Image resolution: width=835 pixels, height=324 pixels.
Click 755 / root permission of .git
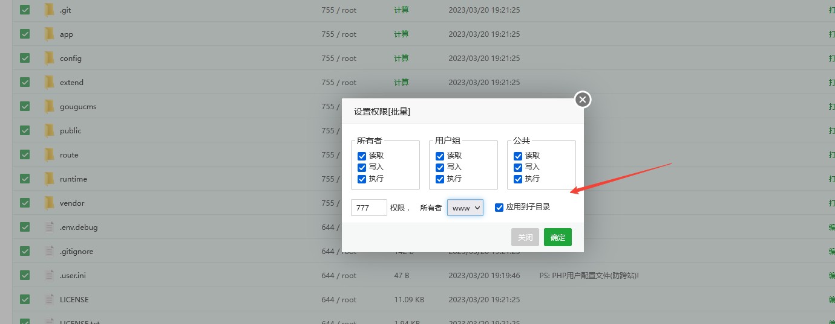(339, 10)
